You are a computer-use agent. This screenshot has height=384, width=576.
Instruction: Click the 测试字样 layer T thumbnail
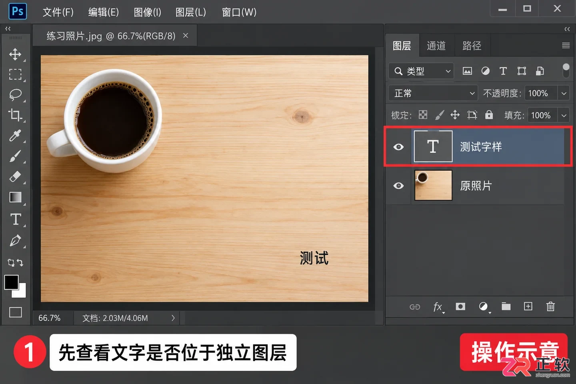(x=433, y=146)
